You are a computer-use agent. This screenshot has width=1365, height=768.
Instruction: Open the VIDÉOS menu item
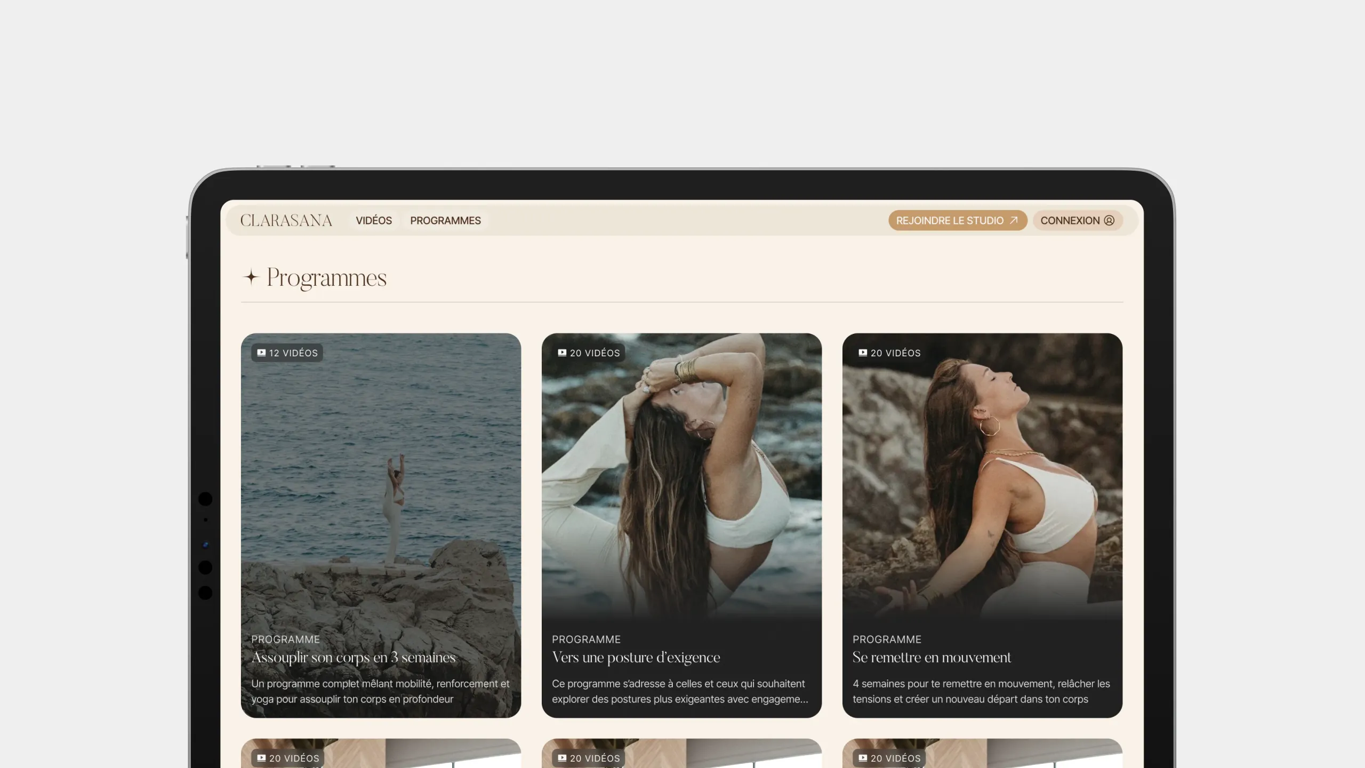pos(374,220)
